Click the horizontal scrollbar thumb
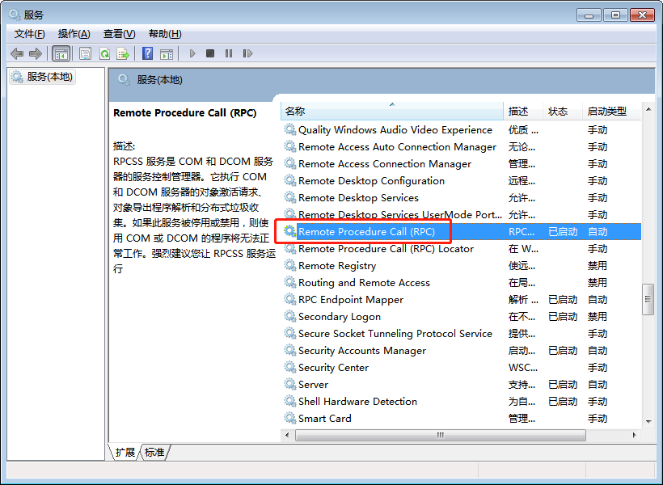The width and height of the screenshot is (663, 485). pos(440,435)
